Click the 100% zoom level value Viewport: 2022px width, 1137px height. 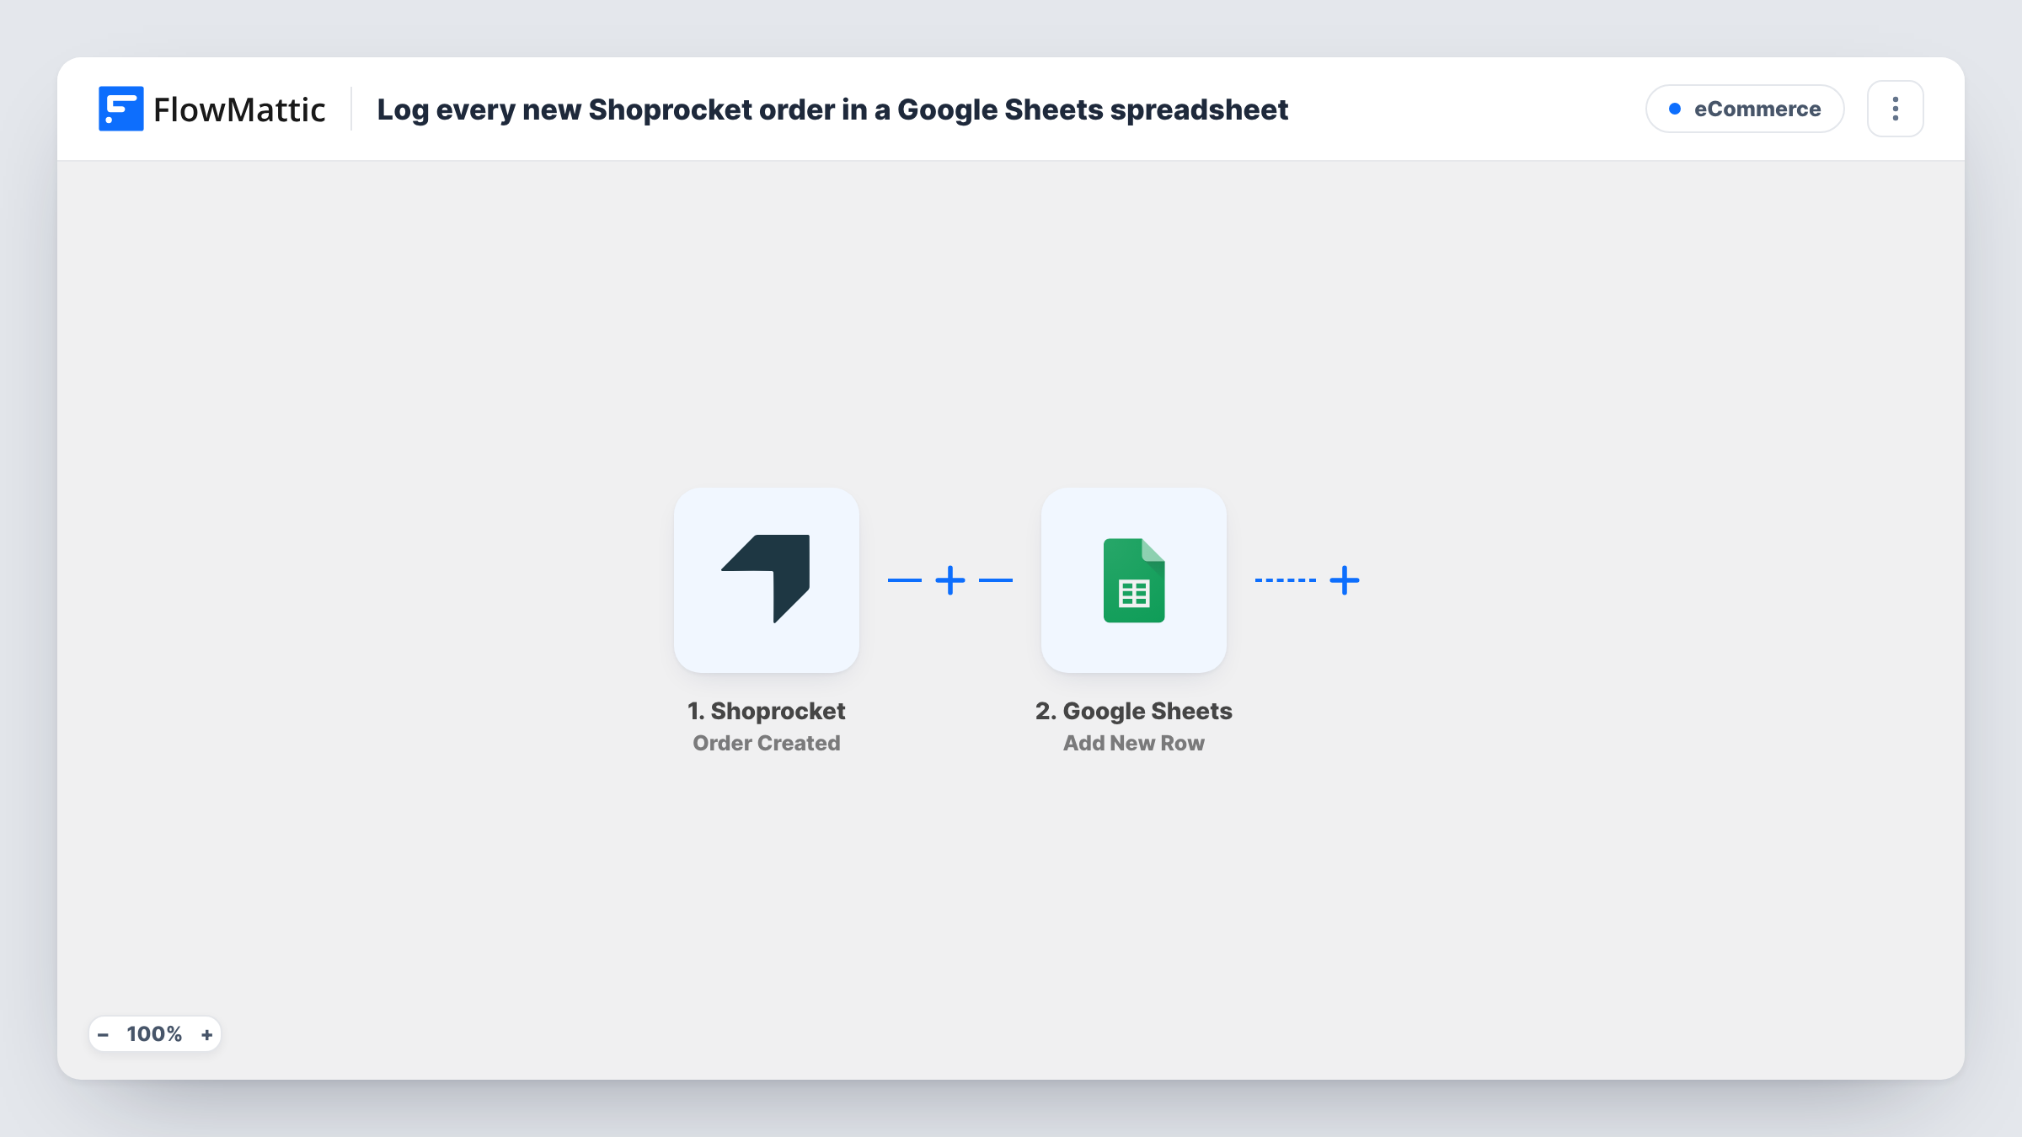154,1034
